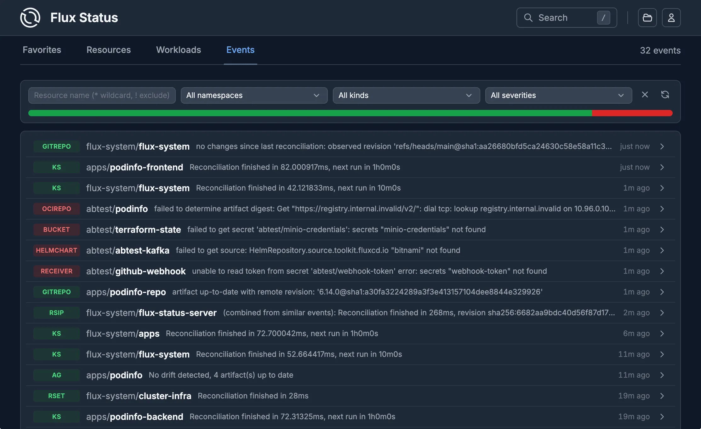The height and width of the screenshot is (429, 701).
Task: Open the flux-system/cluster-infra resource link
Action: tap(139, 396)
